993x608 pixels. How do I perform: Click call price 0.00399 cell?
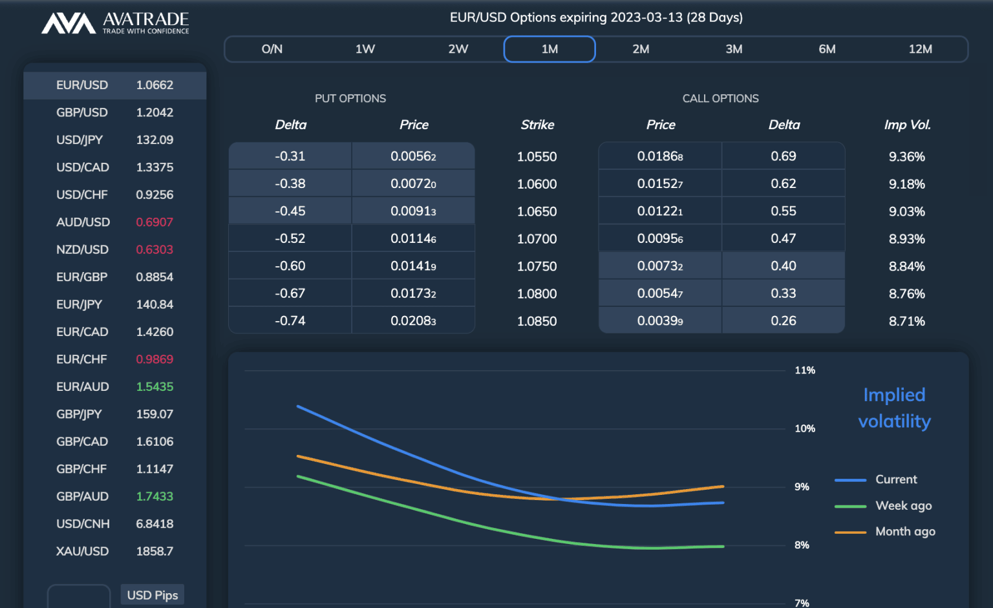pyautogui.click(x=660, y=321)
